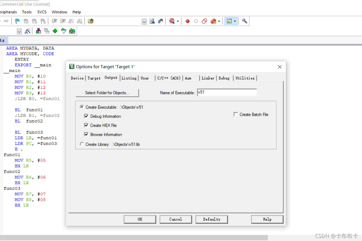
Task: Open configuration with the wrench icon
Action: click(x=244, y=21)
